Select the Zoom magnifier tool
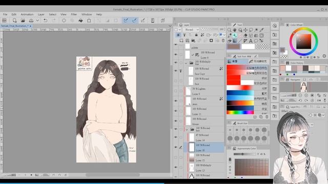The image size is (328, 184). click(230, 30)
